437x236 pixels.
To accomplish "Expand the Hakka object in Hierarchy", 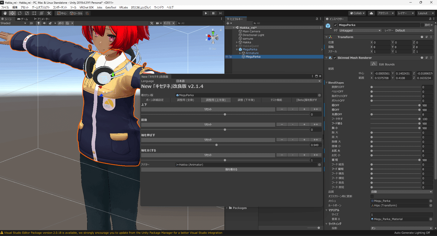I will pyautogui.click(x=237, y=42).
